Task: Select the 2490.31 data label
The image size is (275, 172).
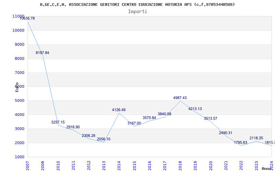Action: coord(225,133)
